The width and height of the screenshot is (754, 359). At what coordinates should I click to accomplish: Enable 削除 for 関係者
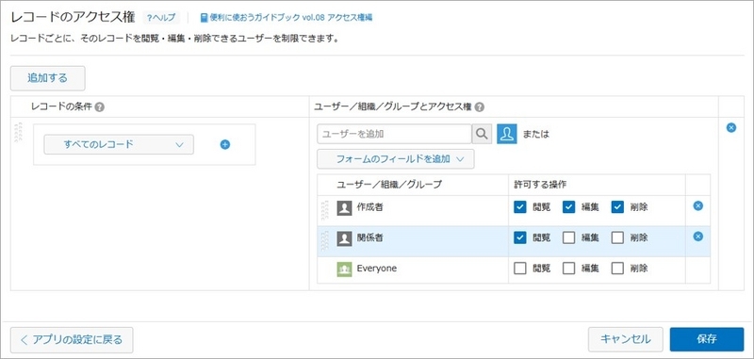(618, 237)
